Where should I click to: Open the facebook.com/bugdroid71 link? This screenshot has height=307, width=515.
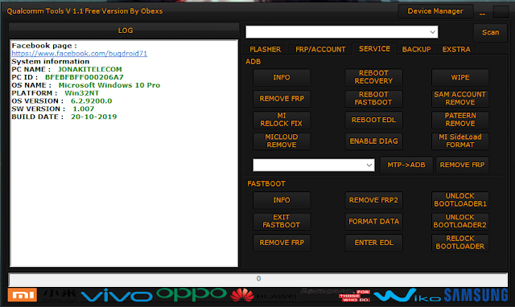pyautogui.click(x=79, y=54)
